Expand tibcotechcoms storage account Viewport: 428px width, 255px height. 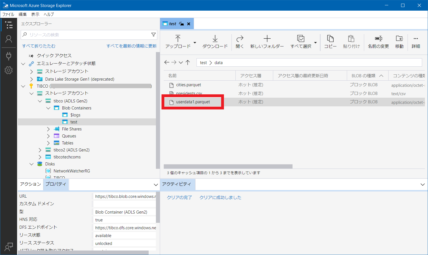(x=40, y=157)
